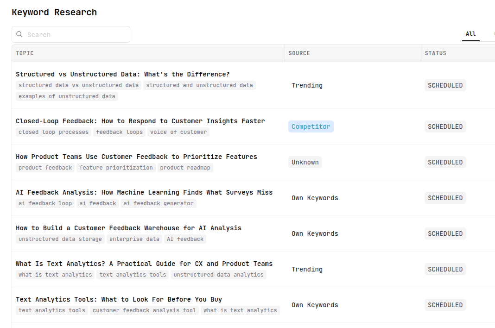Click SCHEDULED badge on Text Analytics Tools row
The width and height of the screenshot is (495, 328).
[x=445, y=305]
